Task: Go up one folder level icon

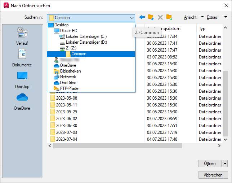Action: click(151, 17)
